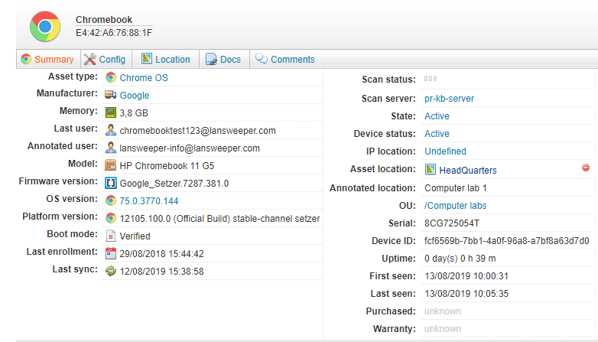Switch to the Docs tab
Viewport: 598px width, 342px height.
click(x=224, y=59)
